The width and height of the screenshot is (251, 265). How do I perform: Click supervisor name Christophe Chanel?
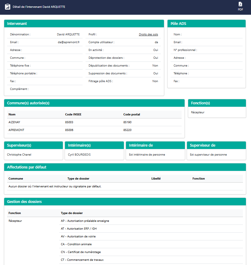[x=19, y=155]
